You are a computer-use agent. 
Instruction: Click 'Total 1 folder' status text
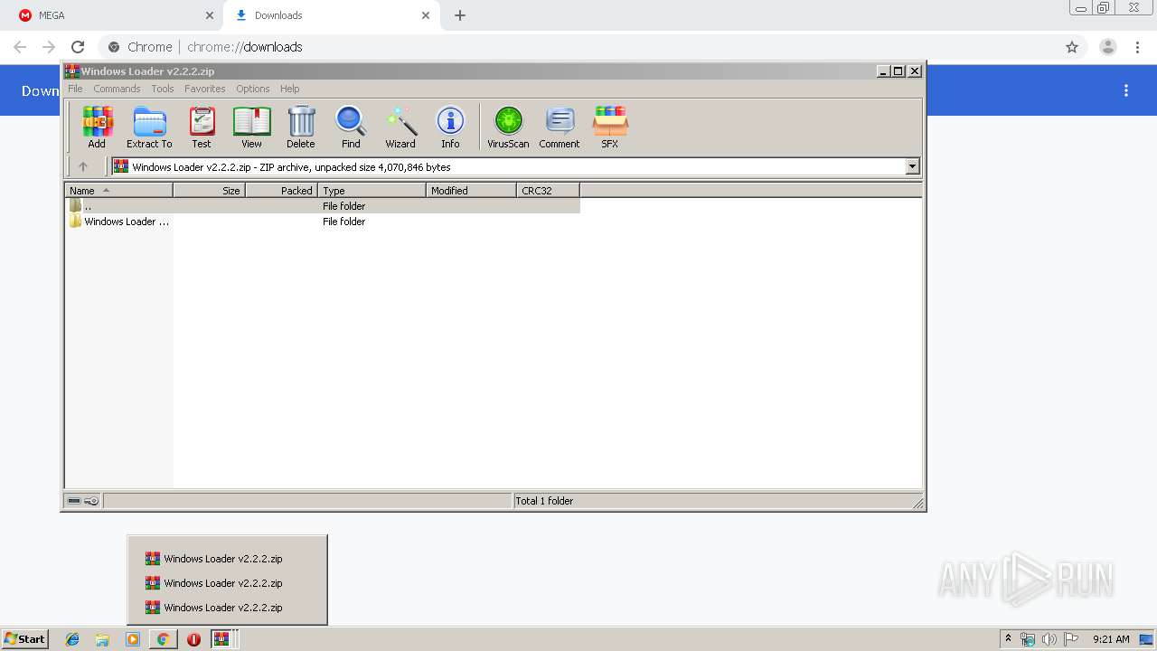(x=544, y=501)
